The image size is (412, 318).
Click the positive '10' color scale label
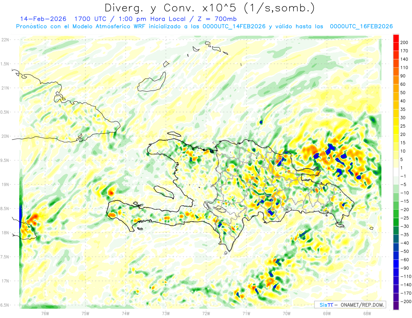[x=403, y=151]
